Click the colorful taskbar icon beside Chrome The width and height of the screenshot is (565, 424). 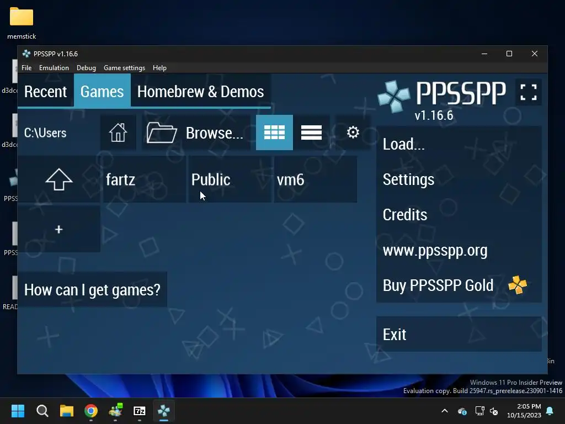coord(115,411)
